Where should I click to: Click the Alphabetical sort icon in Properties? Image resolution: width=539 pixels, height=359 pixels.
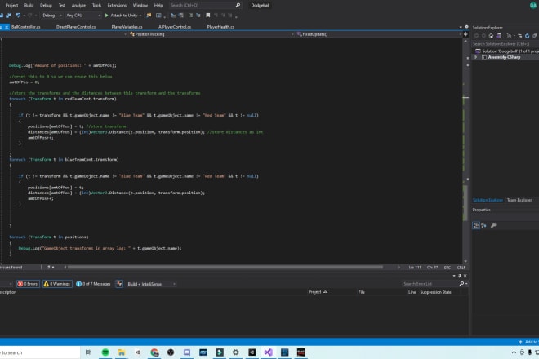(x=484, y=225)
